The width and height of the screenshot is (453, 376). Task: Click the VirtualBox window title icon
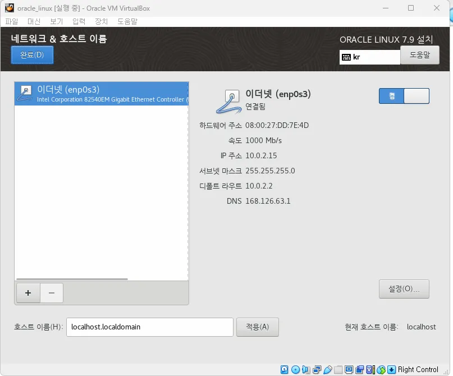[x=10, y=8]
